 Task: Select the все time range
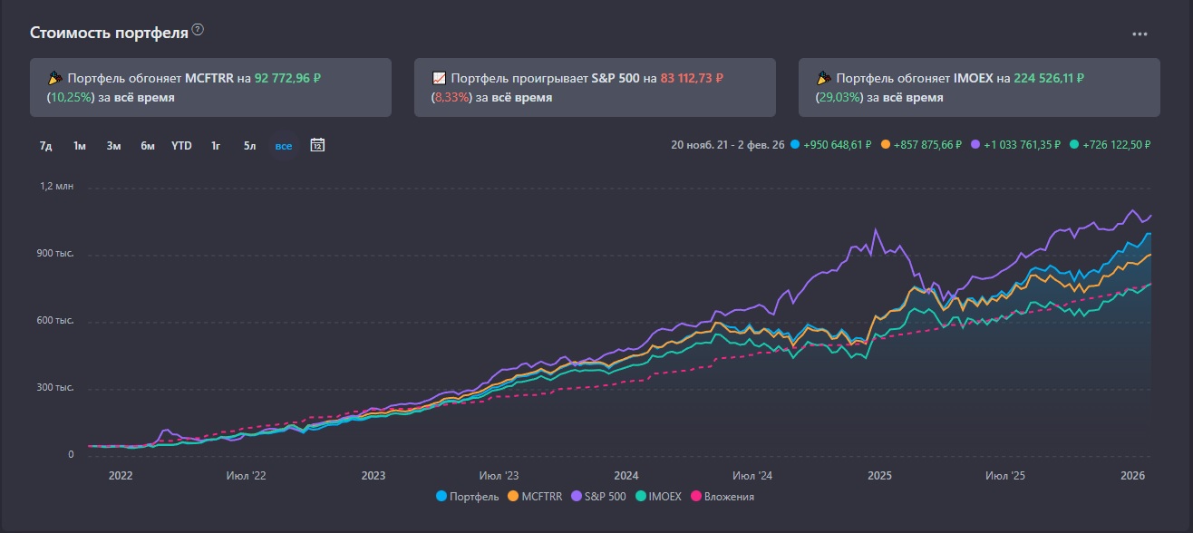point(284,146)
